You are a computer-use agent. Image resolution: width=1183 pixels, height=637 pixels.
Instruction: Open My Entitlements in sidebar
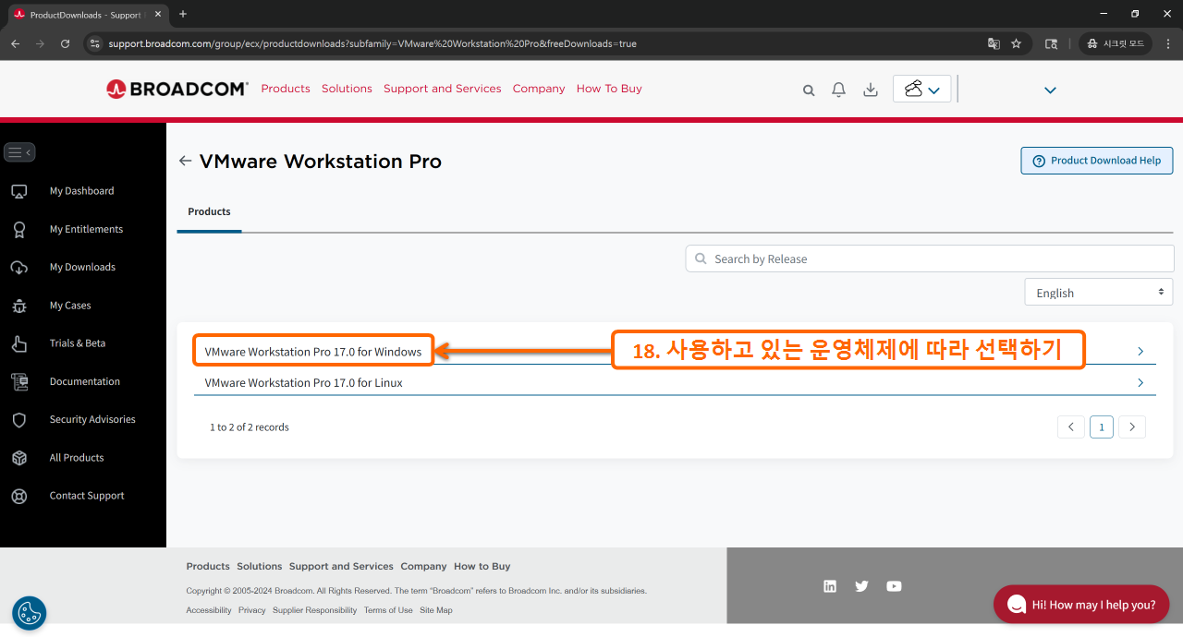tap(86, 229)
